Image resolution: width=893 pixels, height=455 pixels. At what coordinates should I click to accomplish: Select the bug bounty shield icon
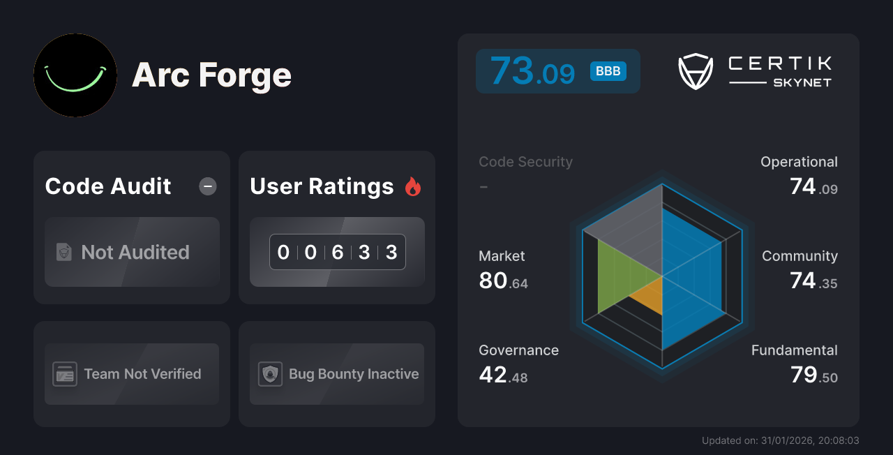[x=271, y=374]
